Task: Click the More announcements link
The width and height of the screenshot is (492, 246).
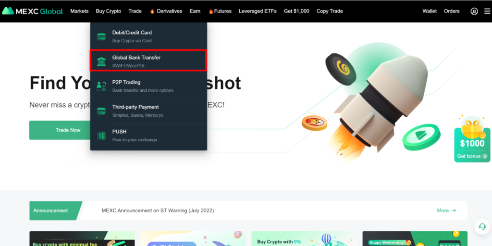Action: coord(446,210)
